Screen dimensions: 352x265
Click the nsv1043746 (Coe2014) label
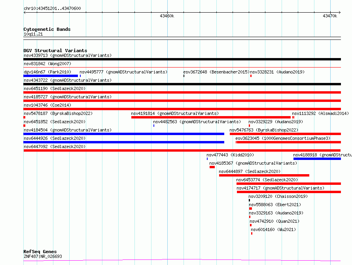pyautogui.click(x=47, y=105)
